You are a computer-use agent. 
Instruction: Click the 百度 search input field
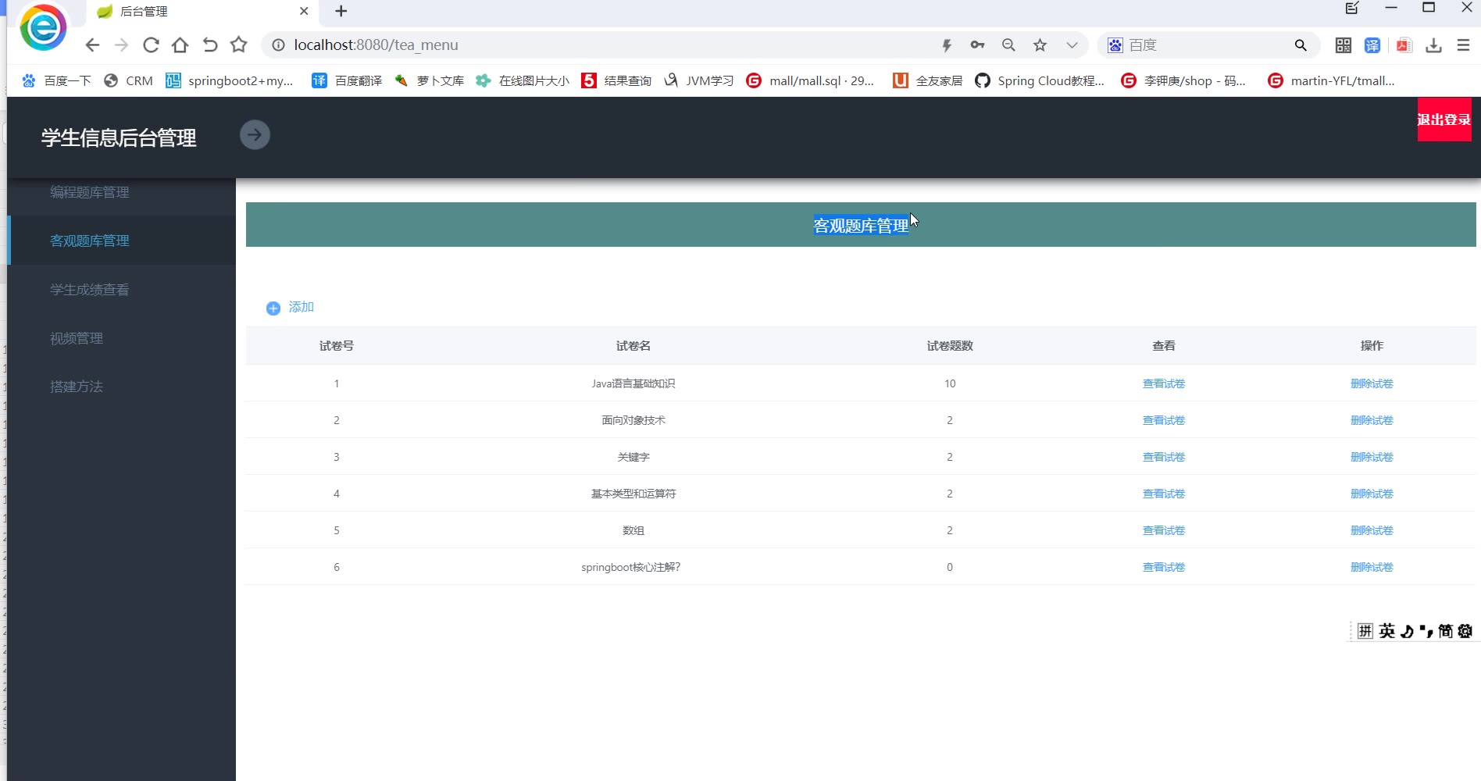pos(1203,45)
